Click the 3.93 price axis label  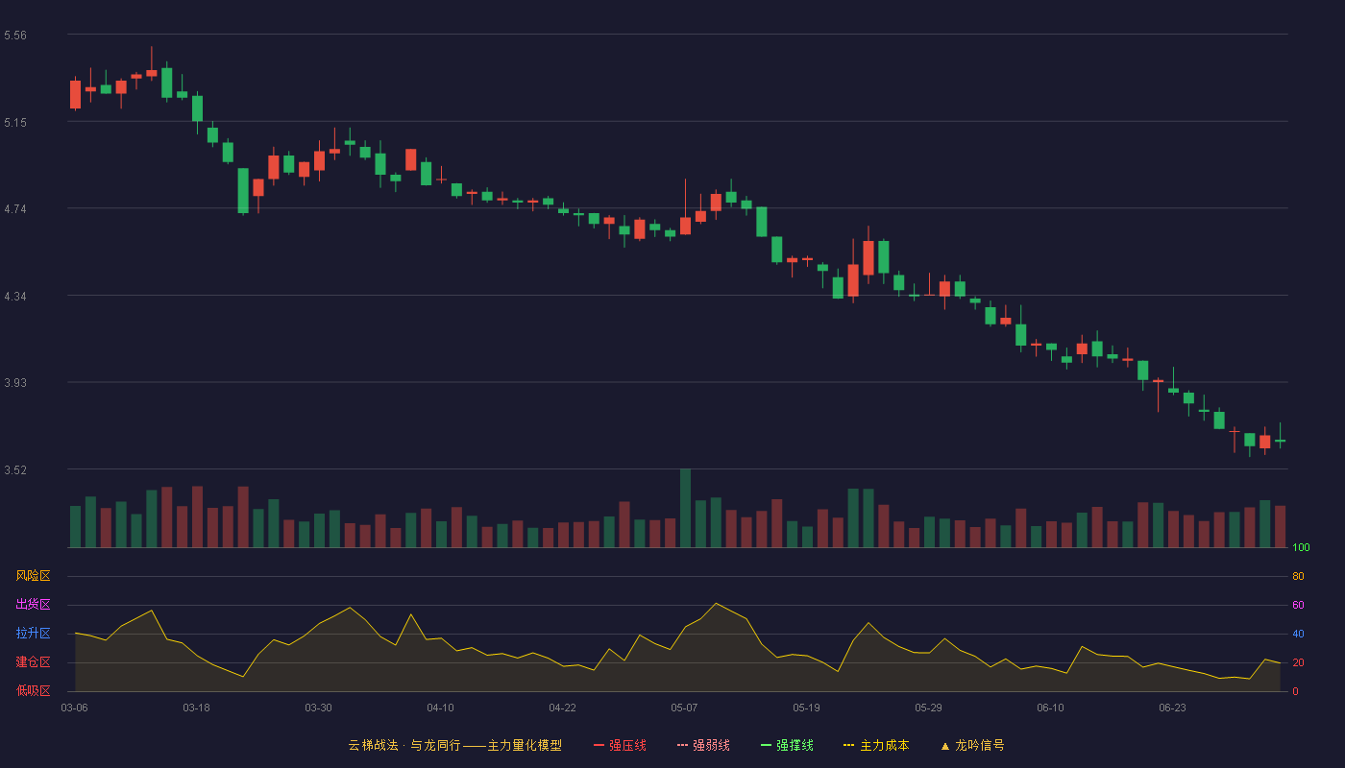(x=15, y=383)
